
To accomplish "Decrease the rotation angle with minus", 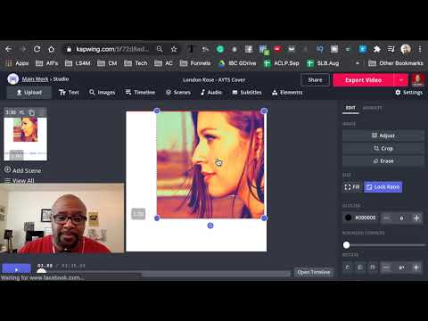I will pyautogui.click(x=386, y=267).
